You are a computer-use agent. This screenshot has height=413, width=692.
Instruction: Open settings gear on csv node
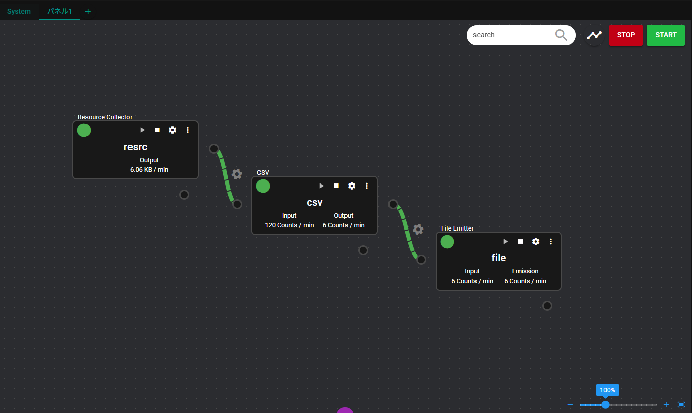(352, 186)
